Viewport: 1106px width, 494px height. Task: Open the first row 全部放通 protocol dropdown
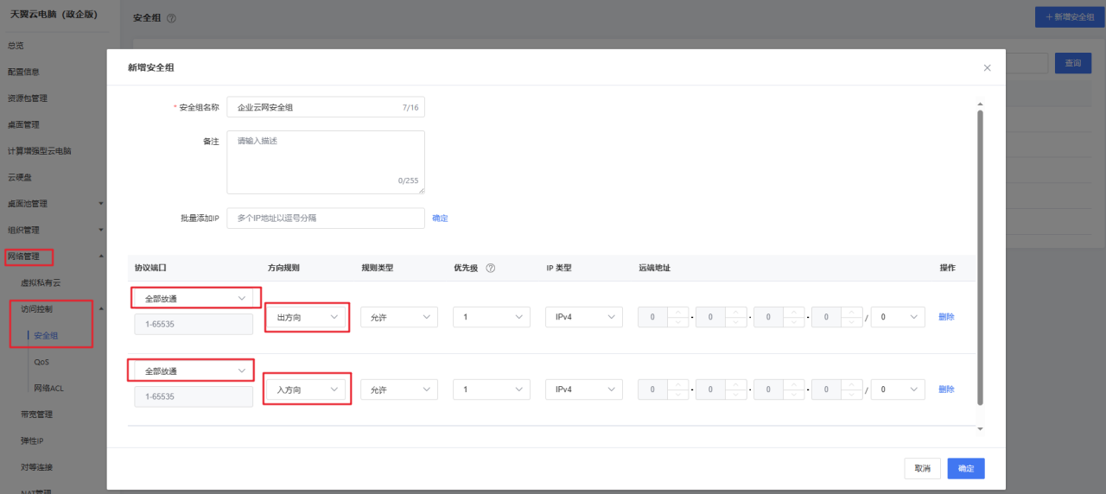194,298
